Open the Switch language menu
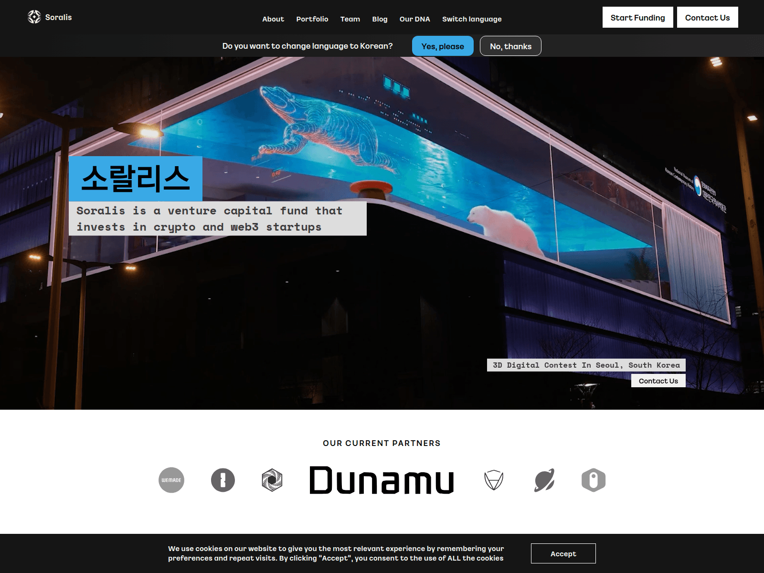The height and width of the screenshot is (573, 764). point(472,19)
